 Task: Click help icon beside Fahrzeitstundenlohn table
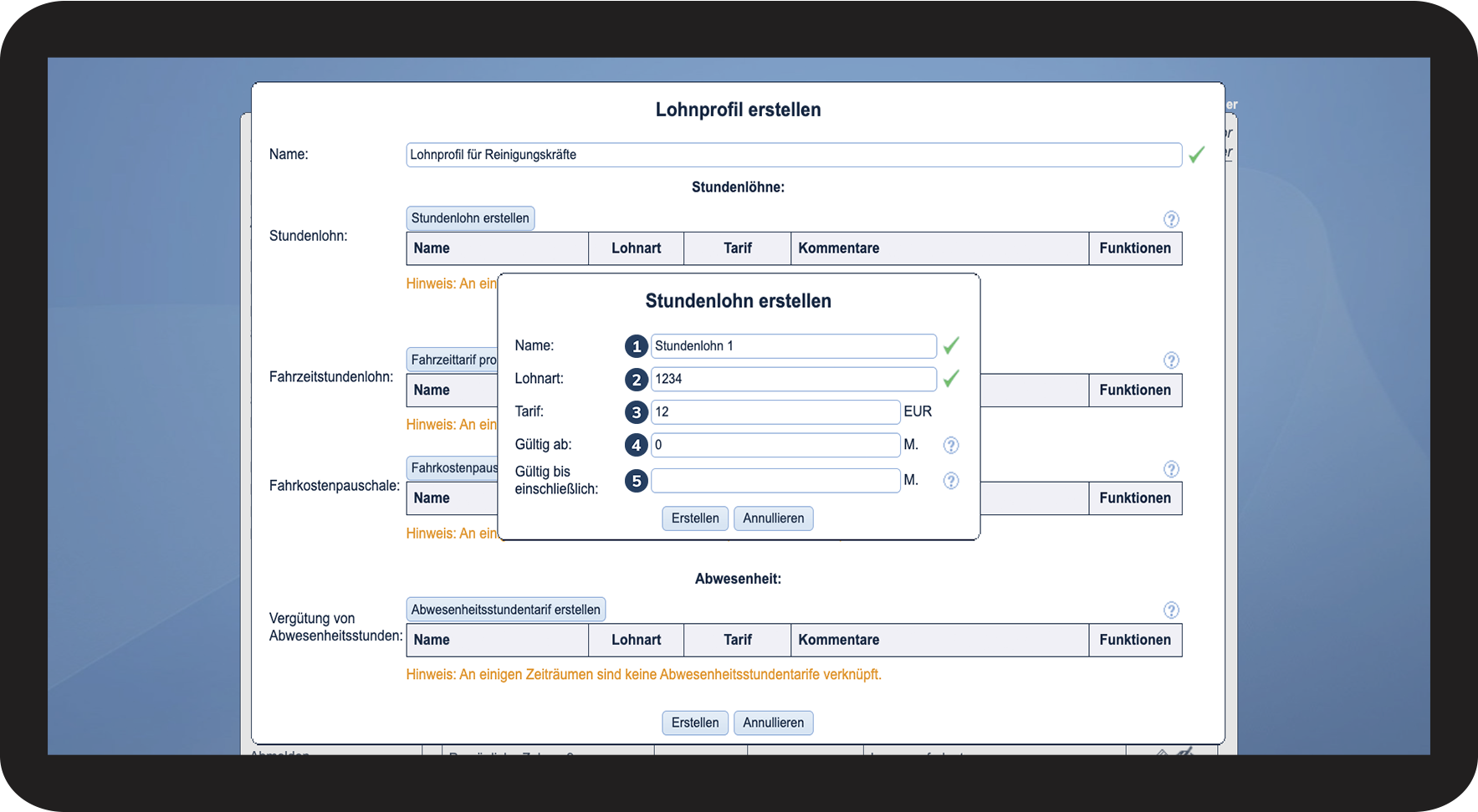(x=1171, y=360)
